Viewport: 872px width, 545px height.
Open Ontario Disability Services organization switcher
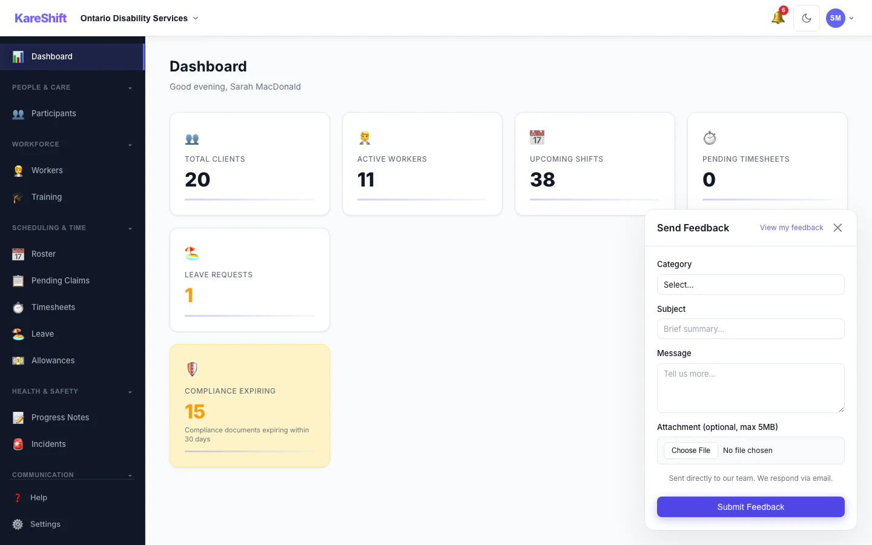tap(139, 18)
